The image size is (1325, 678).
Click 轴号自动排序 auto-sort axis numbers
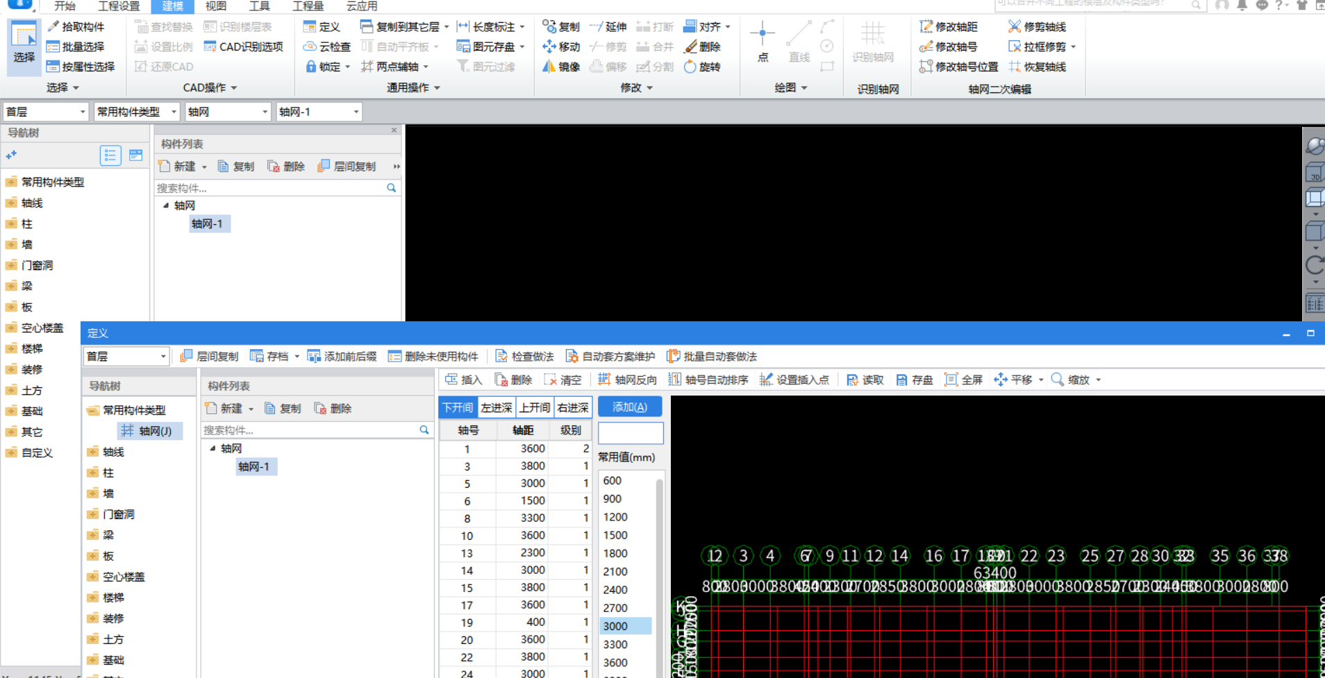(708, 380)
